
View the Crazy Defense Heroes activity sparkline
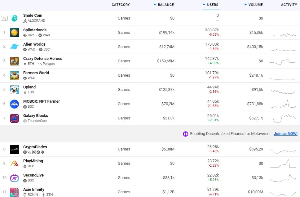[x=283, y=62]
